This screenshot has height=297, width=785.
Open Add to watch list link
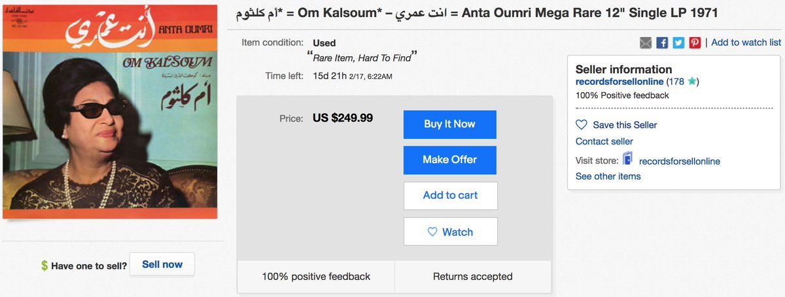click(x=746, y=42)
